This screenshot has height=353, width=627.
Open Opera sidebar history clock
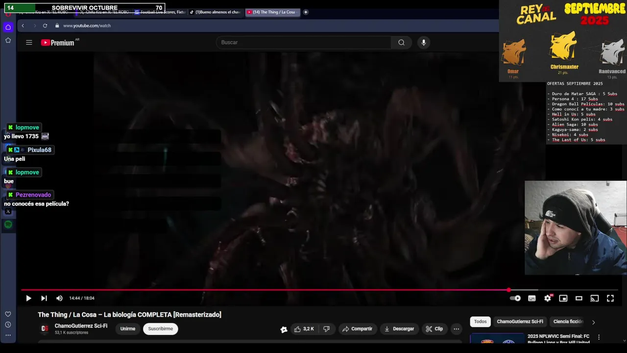point(8,325)
